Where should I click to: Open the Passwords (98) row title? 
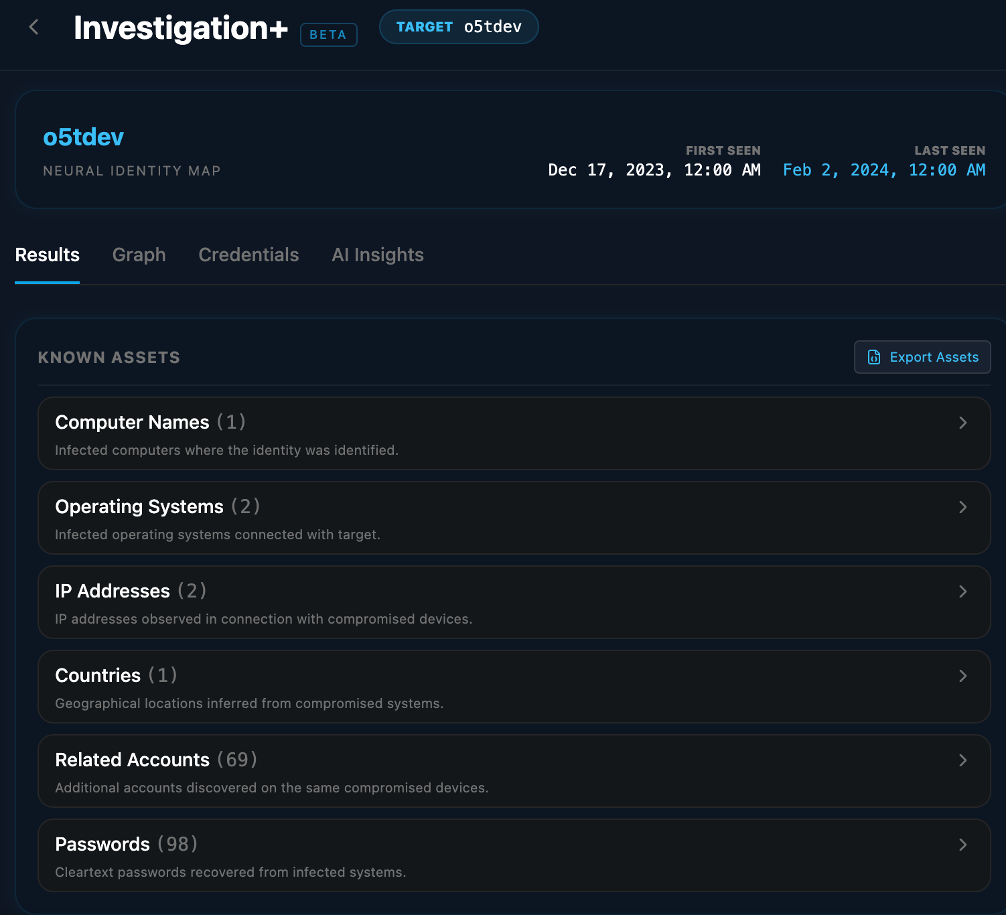126,844
